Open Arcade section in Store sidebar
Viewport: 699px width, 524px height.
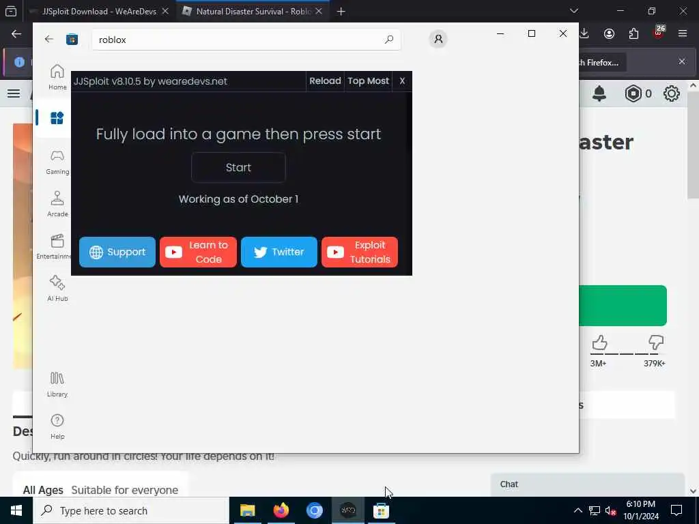tap(57, 204)
